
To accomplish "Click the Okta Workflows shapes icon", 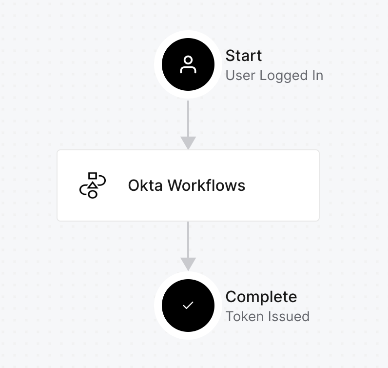I will tap(92, 185).
